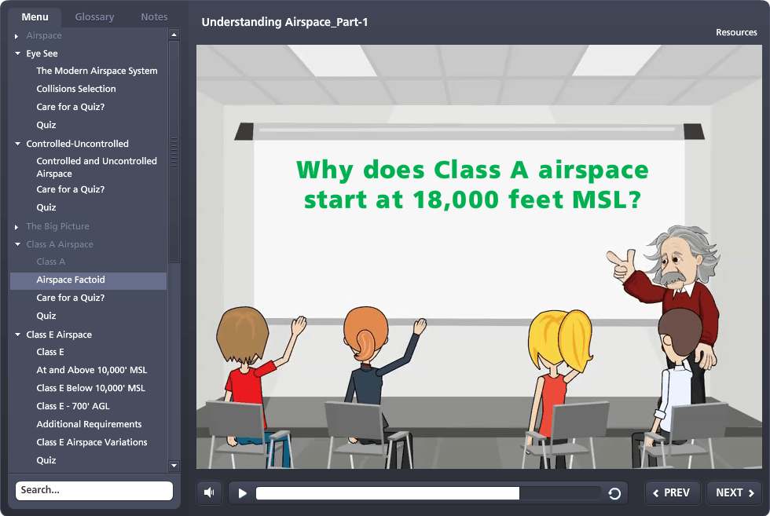Screen dimensions: 770x516
Task: Advance to the next slide with NEXT
Action: [x=735, y=492]
